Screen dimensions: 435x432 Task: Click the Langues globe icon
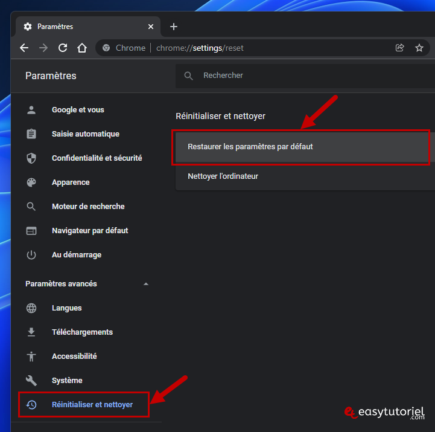pos(31,308)
